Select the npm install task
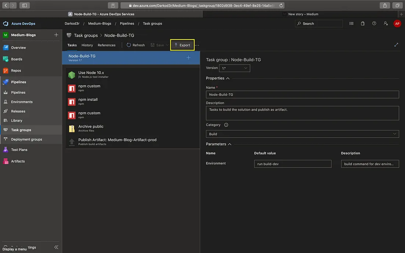The width and height of the screenshot is (405, 253). point(133,101)
